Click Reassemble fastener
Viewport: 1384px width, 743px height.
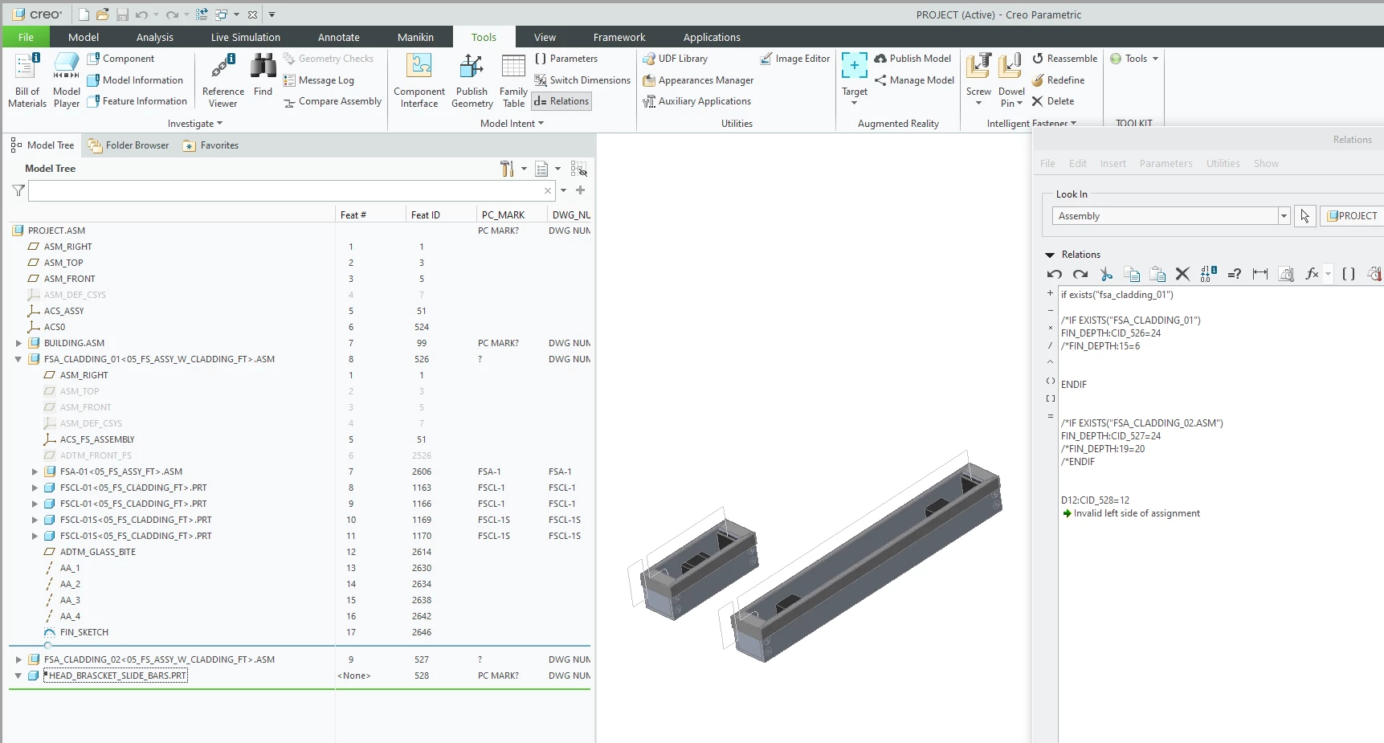point(1064,59)
